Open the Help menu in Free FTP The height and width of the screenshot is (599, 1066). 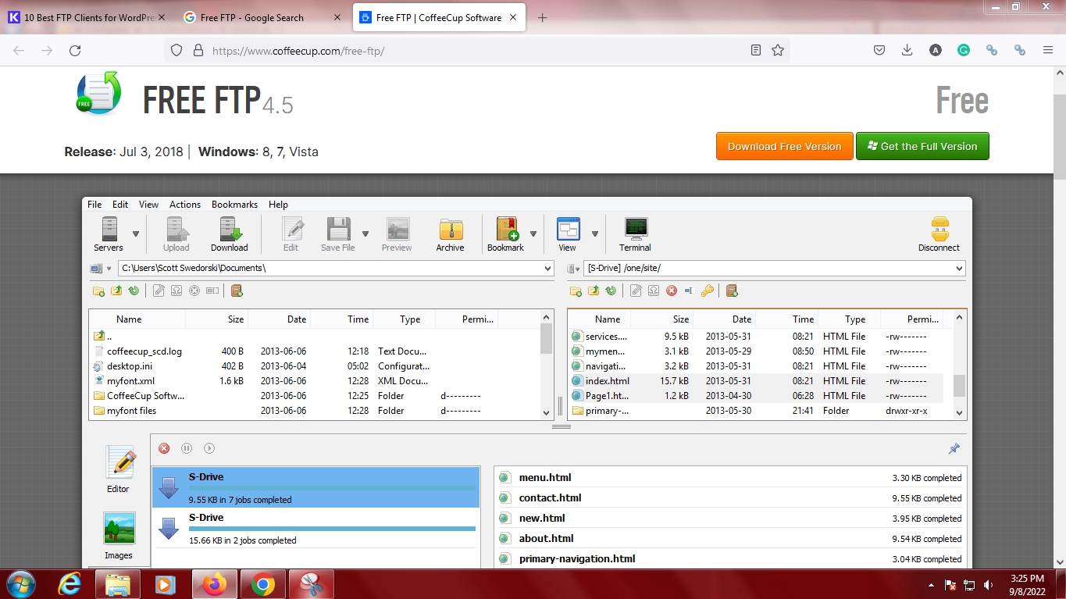pyautogui.click(x=279, y=205)
